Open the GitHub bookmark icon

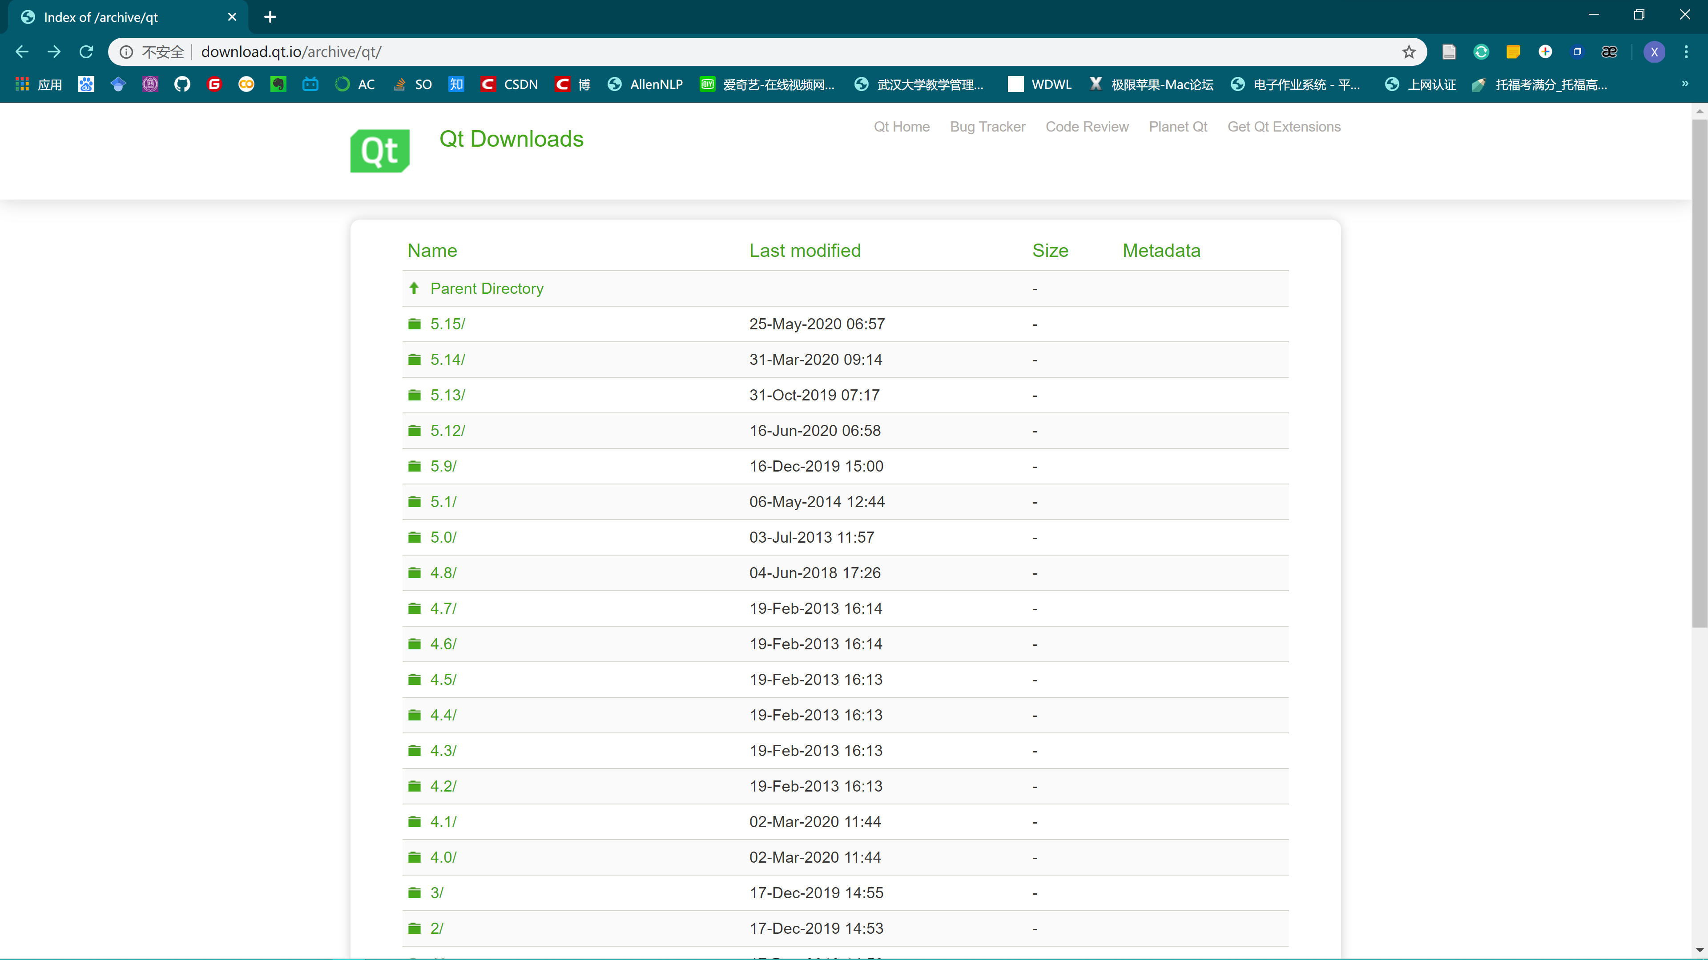point(182,84)
